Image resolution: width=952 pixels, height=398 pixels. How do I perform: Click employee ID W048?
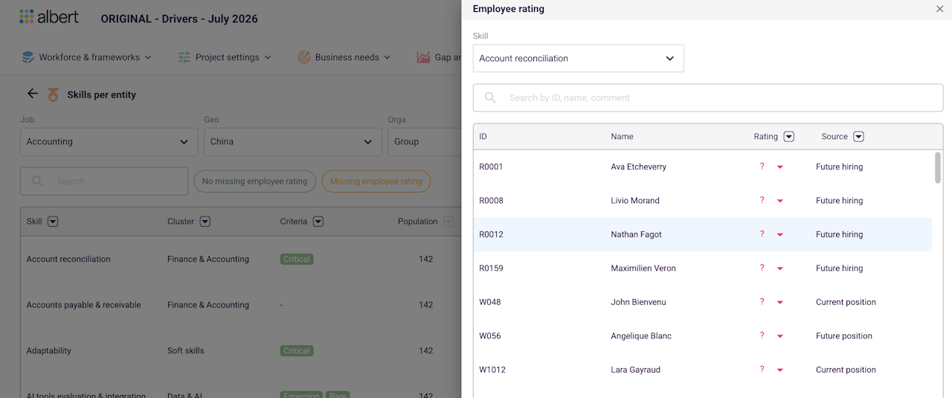point(489,302)
